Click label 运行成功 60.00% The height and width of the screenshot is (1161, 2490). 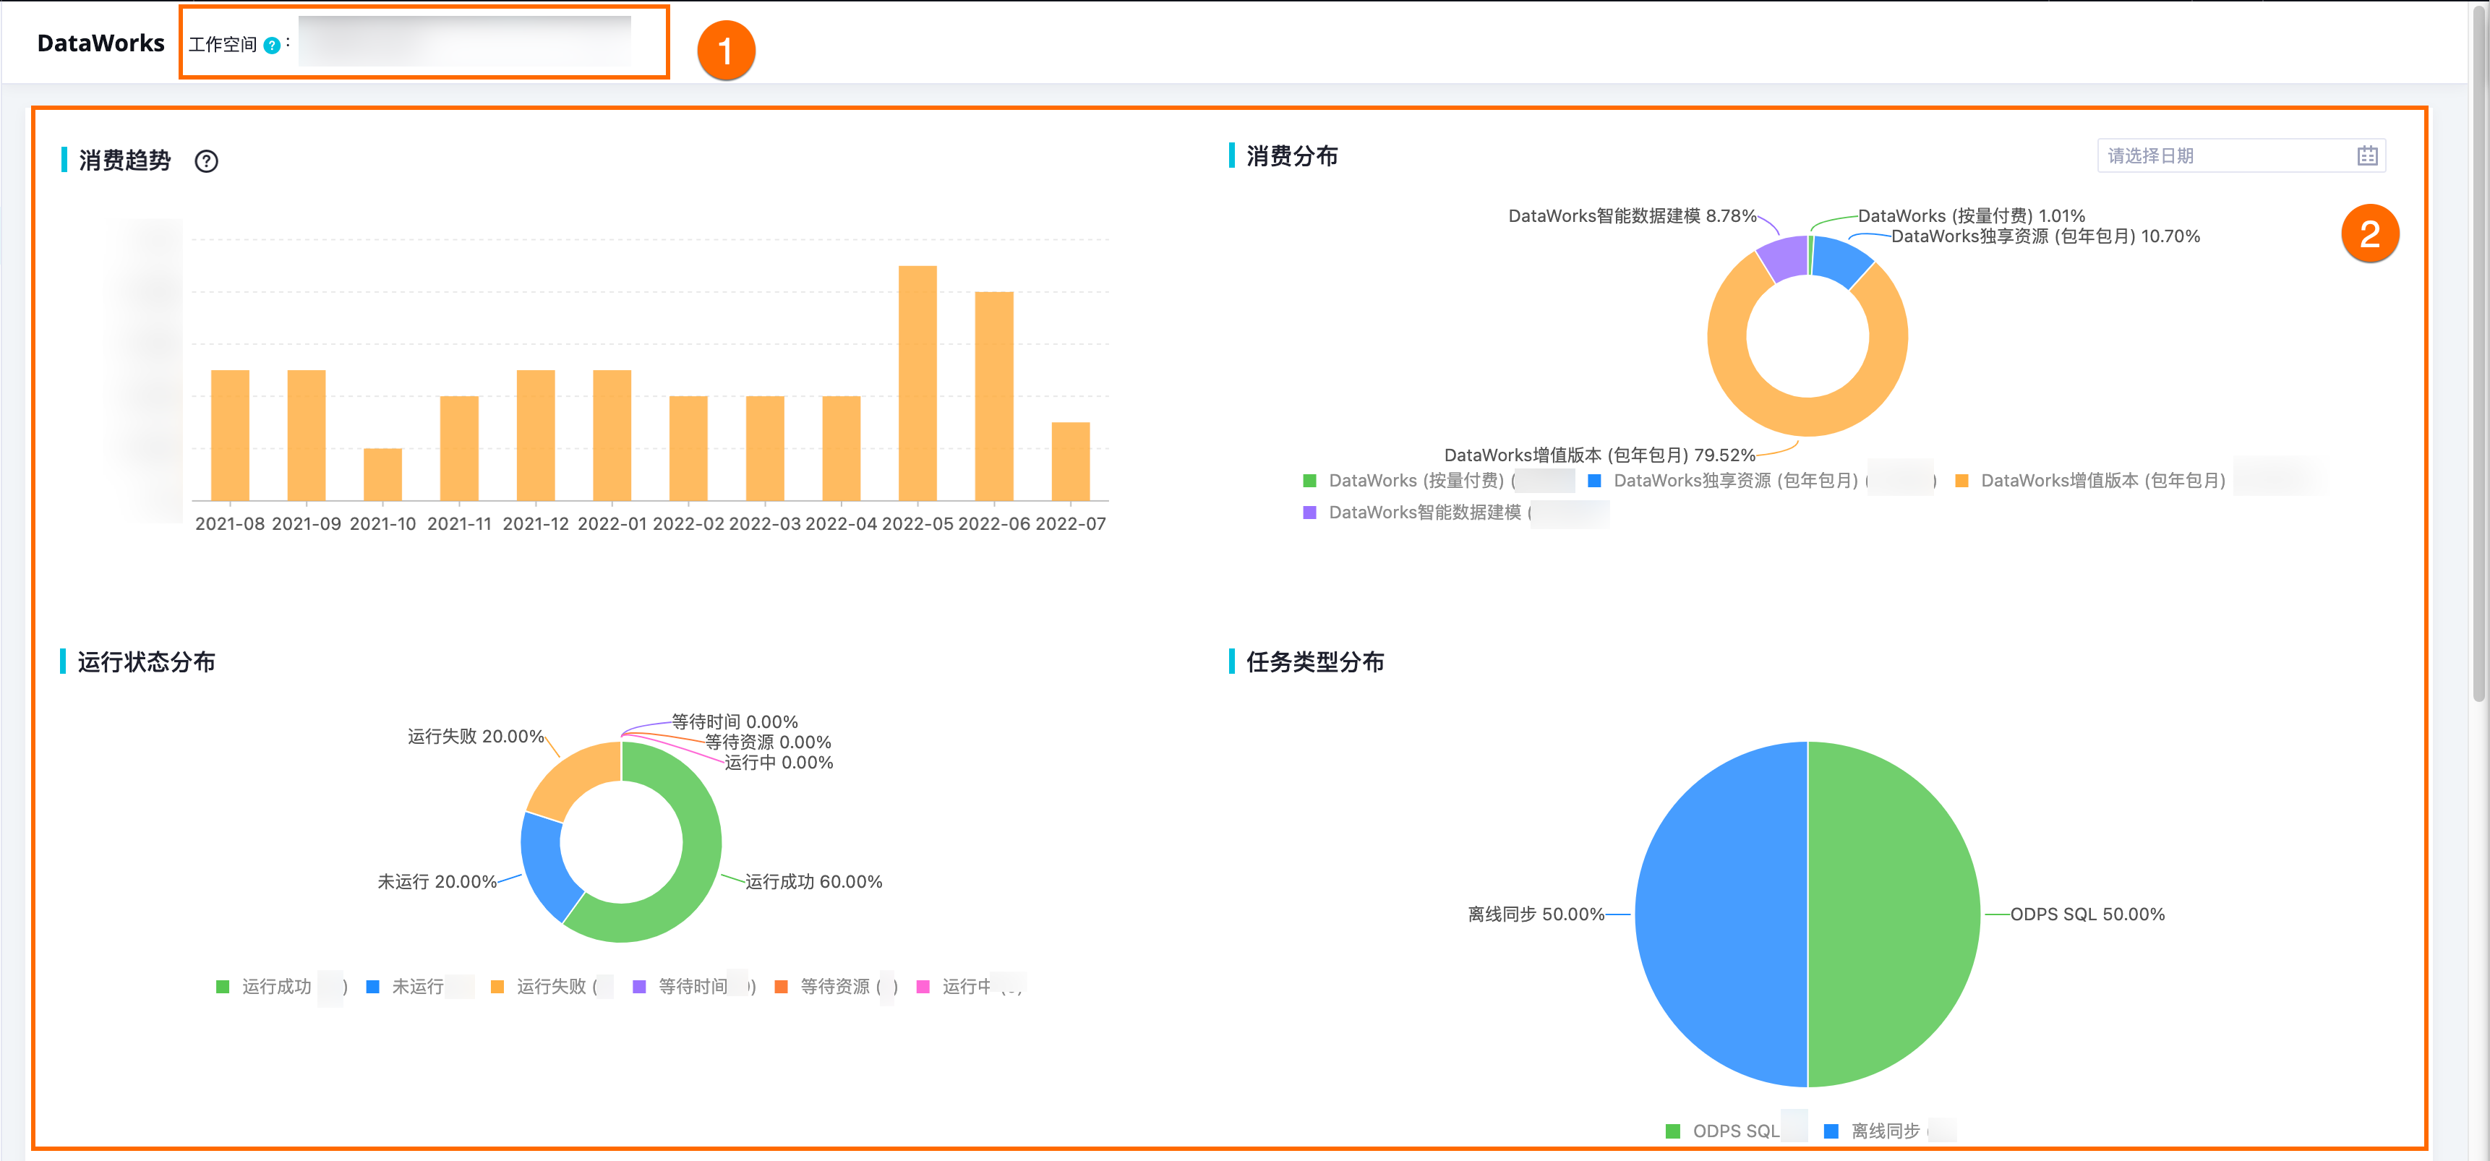coord(813,882)
